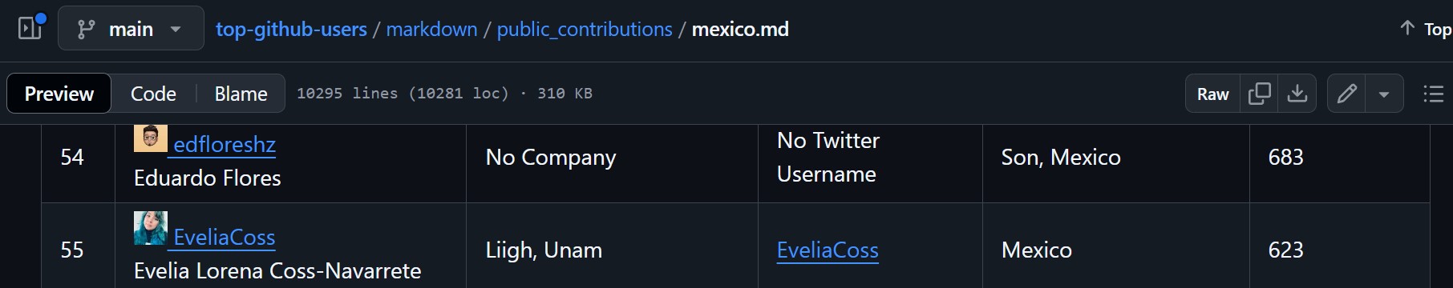Copy raw file contents icon

pos(1259,94)
